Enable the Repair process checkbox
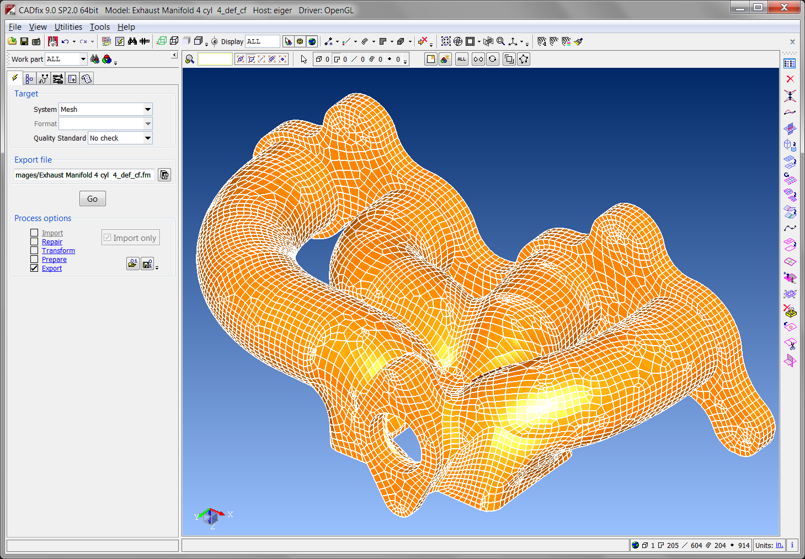805x559 pixels. coord(34,241)
